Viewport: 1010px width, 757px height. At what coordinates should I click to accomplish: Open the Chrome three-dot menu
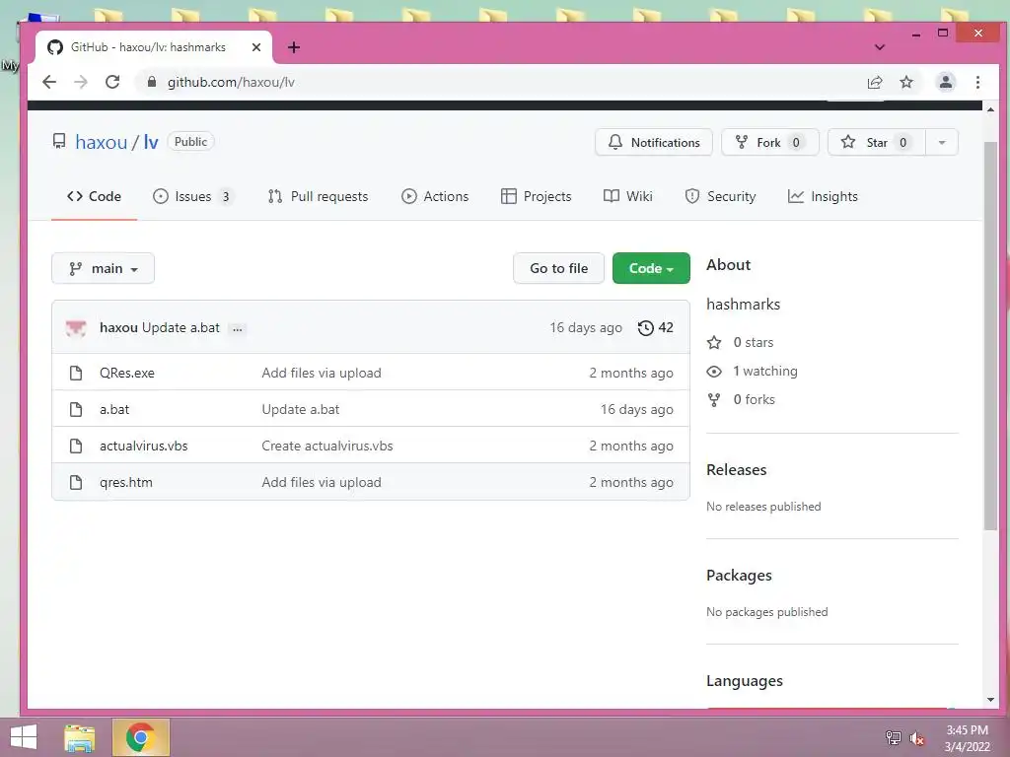coord(977,83)
